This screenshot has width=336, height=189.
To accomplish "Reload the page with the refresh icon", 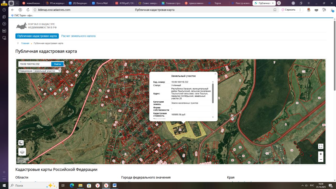I will point(28,10).
